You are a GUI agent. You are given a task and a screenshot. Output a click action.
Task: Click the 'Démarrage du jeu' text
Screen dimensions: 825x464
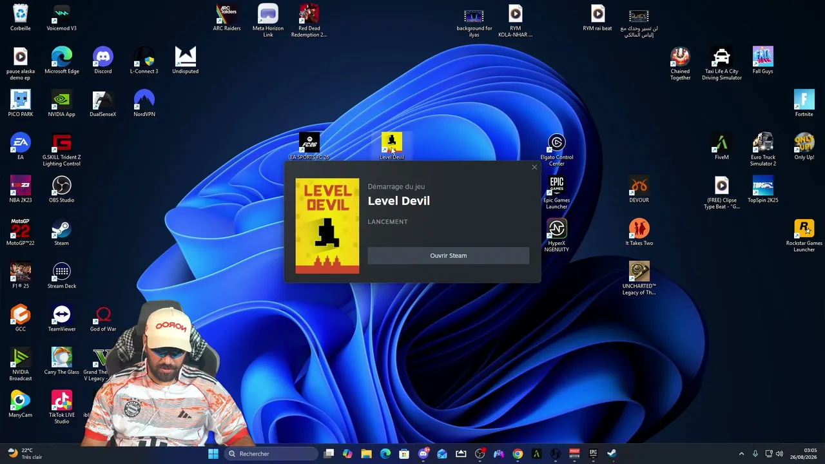(x=396, y=187)
